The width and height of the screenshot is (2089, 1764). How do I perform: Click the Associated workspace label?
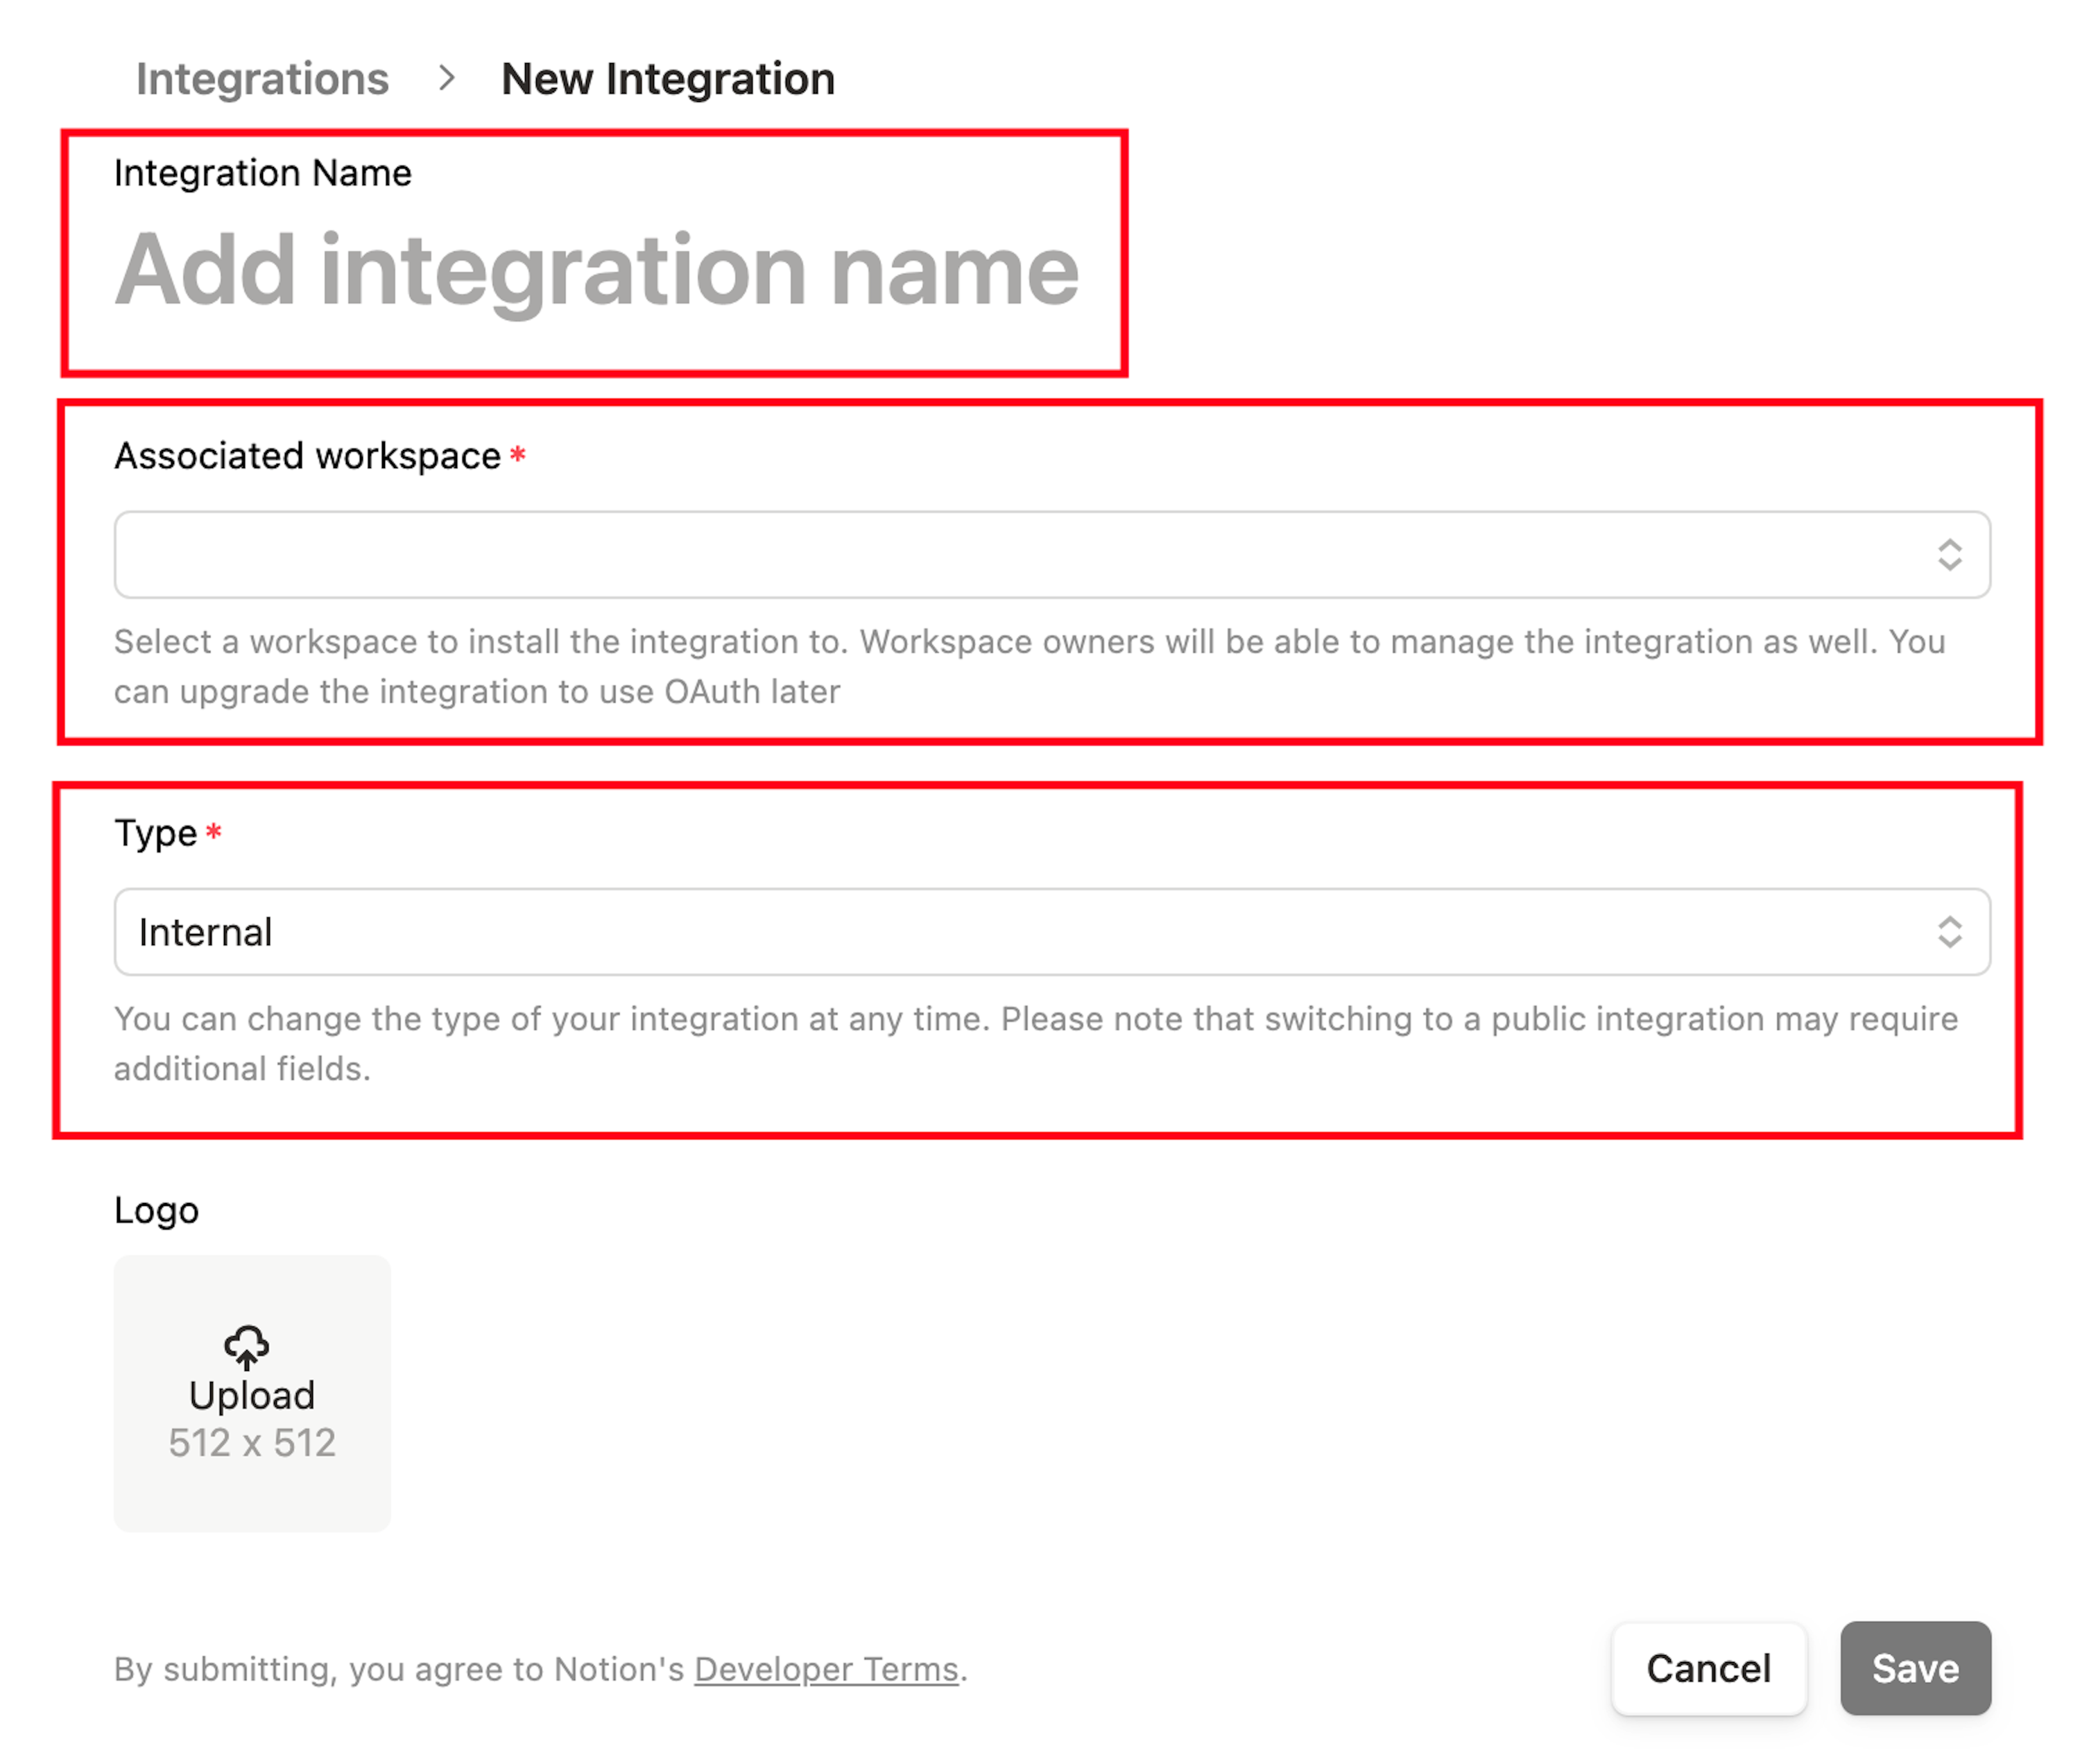click(308, 456)
